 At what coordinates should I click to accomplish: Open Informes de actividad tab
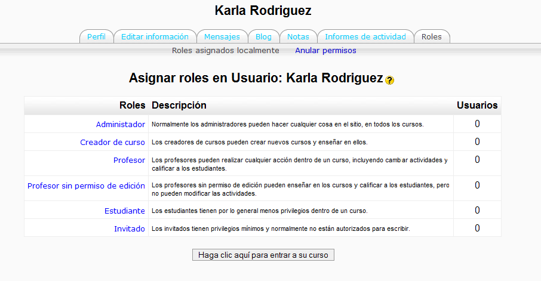click(365, 36)
